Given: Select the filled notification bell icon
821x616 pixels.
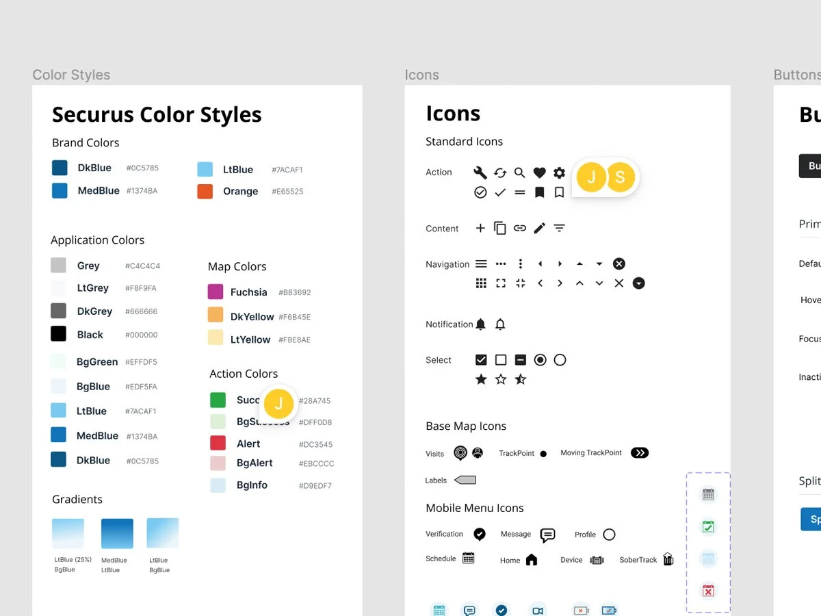Looking at the screenshot, I should [481, 324].
